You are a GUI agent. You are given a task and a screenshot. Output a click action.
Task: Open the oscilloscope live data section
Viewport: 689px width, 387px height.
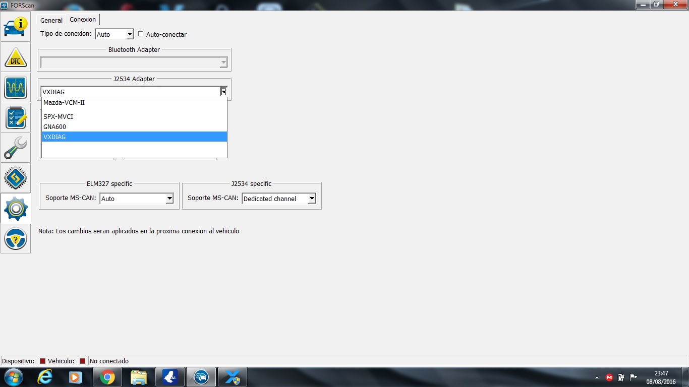(16, 88)
